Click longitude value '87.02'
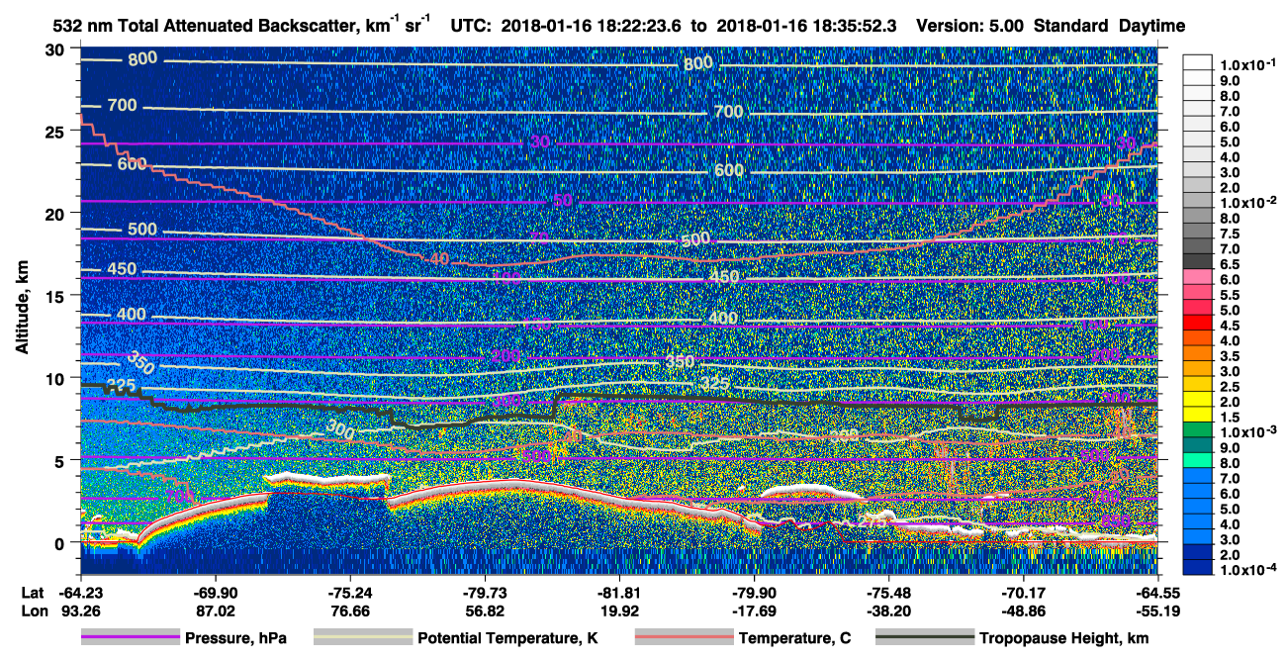The width and height of the screenshot is (1286, 660). pos(214,612)
